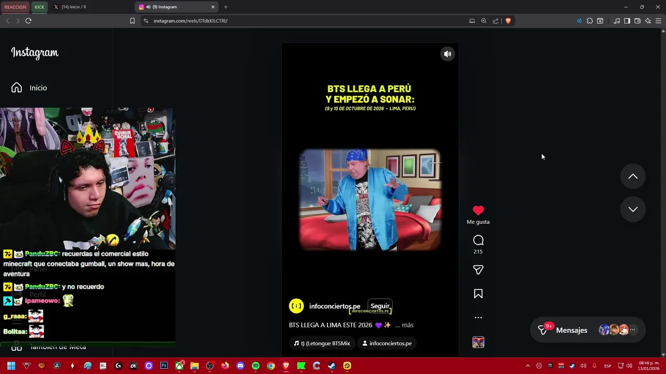Viewport: 666px width, 374px height.
Task: Open the Brave Wallet icon
Action: [x=637, y=21]
